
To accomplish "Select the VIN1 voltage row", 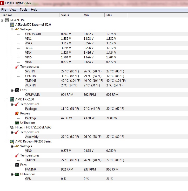I will 106,39.
